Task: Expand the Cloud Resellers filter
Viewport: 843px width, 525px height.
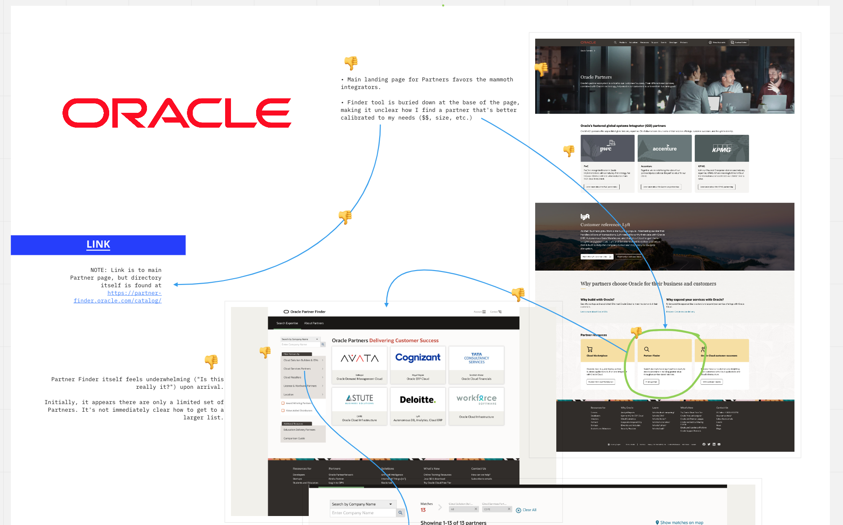Action: point(303,377)
